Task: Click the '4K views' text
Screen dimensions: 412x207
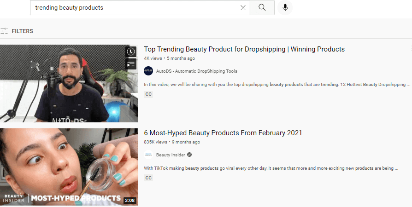Action: (153, 58)
